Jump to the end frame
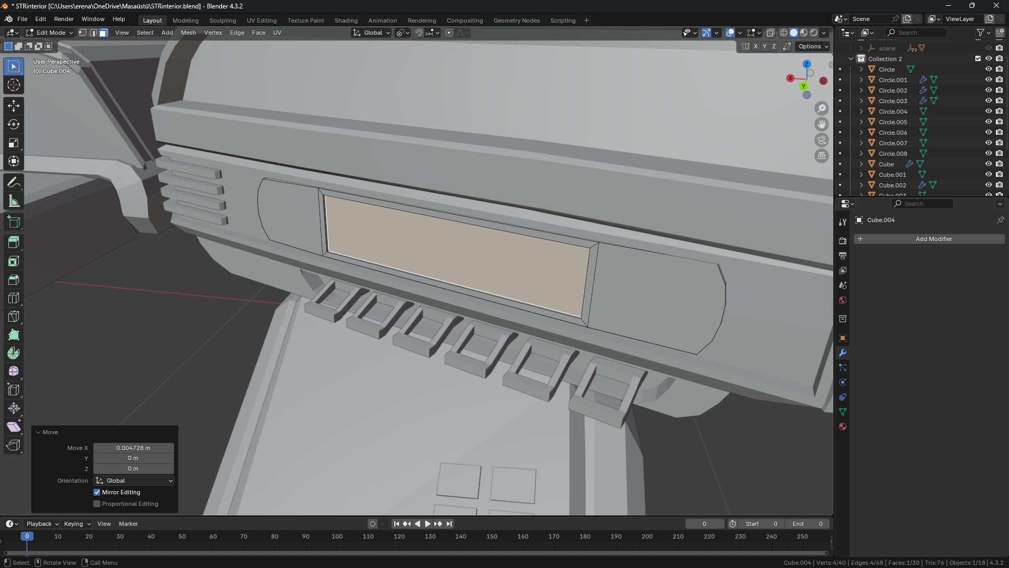The height and width of the screenshot is (568, 1009). pos(449,524)
